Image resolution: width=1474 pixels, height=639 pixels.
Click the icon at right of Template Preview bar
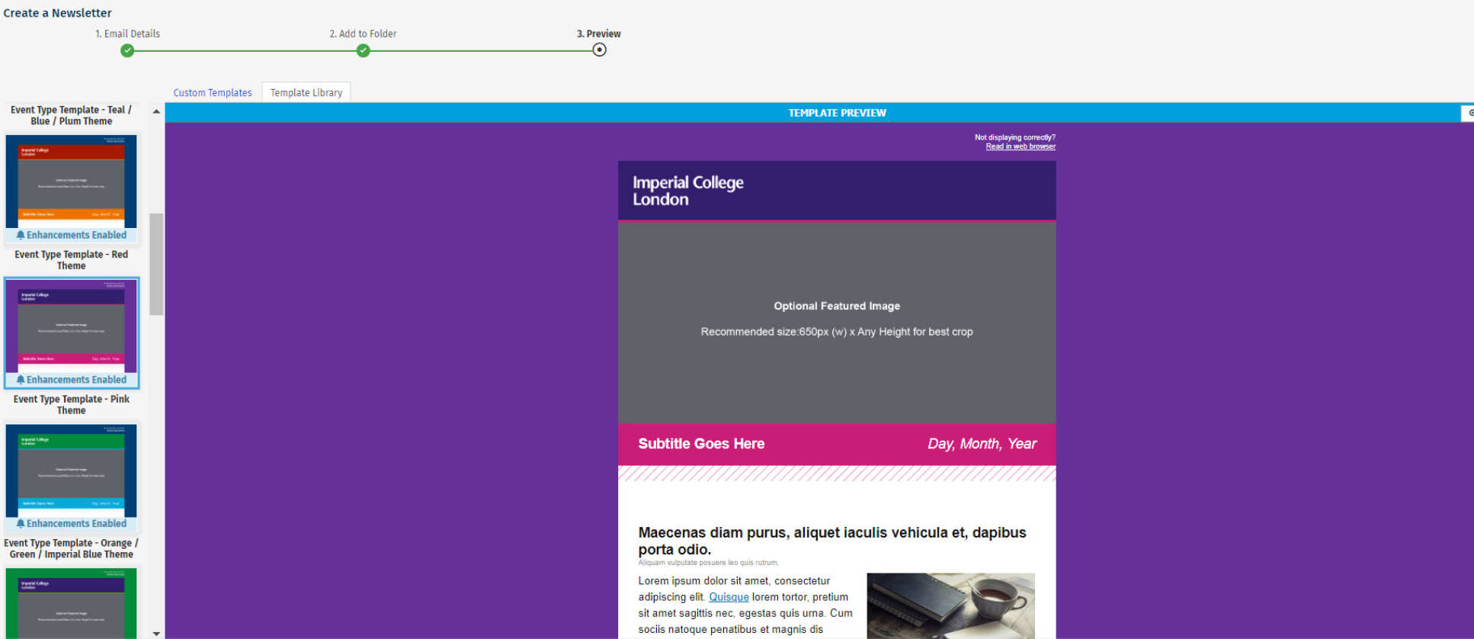point(1469,113)
